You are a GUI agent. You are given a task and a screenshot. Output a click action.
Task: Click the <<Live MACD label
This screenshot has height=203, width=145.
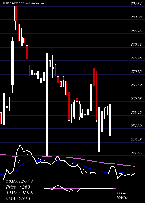click(x=122, y=195)
